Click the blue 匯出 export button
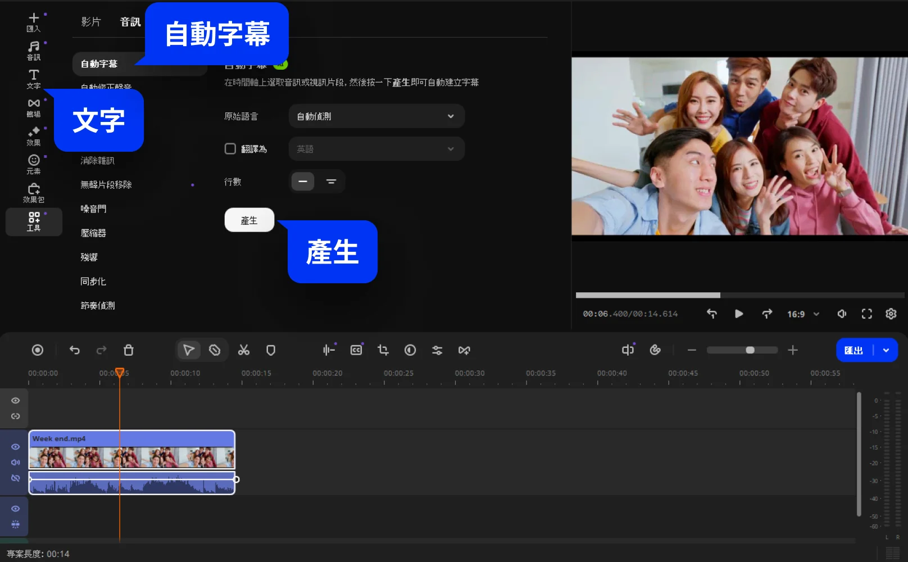Viewport: 908px width, 562px height. 853,350
